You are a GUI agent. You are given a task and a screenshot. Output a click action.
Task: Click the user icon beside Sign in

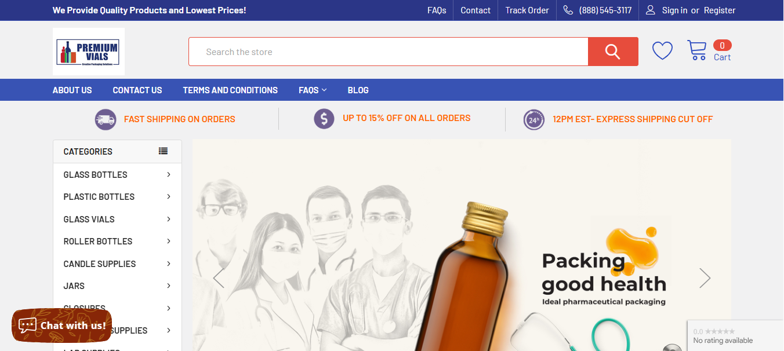[650, 10]
